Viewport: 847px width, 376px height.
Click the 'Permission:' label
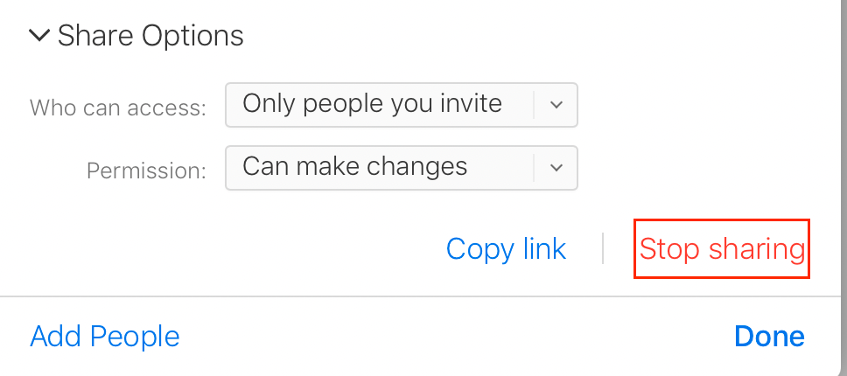point(146,170)
